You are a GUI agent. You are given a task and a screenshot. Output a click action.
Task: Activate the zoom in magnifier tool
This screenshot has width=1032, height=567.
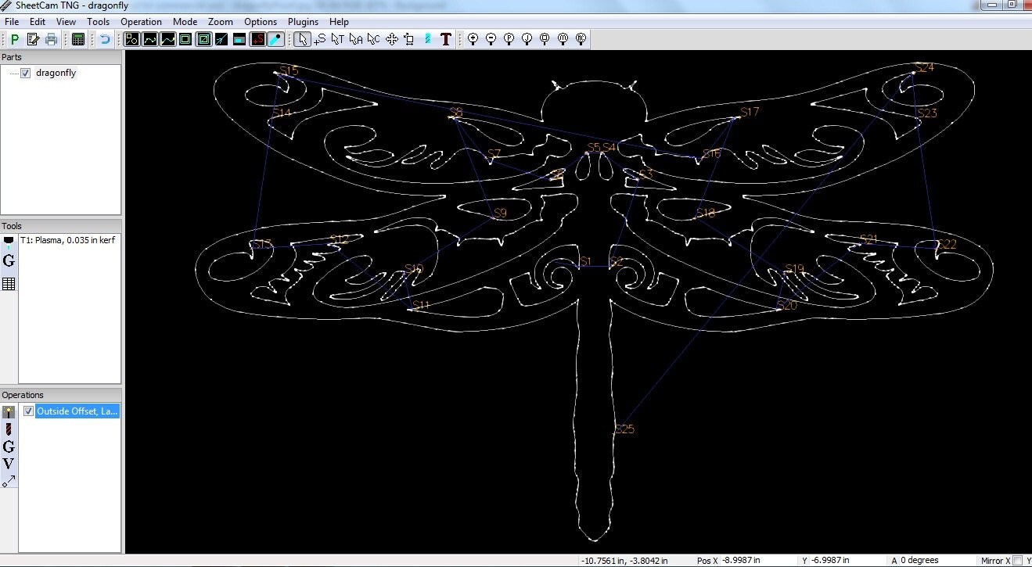click(x=473, y=39)
